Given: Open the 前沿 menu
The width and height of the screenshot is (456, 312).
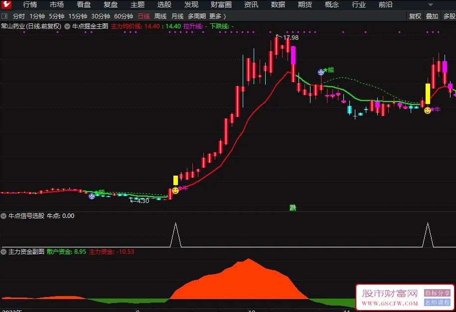Looking at the screenshot, I should 386,4.
